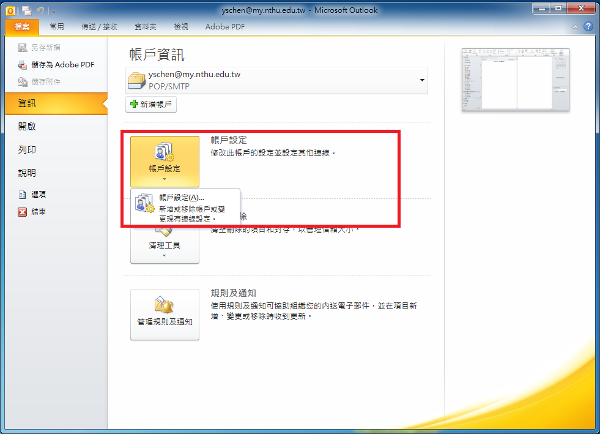The width and height of the screenshot is (600, 434).
Task: Open the Help question mark icon
Action: (x=588, y=26)
